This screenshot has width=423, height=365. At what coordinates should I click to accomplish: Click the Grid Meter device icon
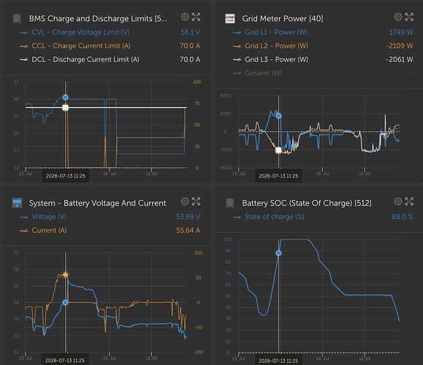tap(230, 18)
